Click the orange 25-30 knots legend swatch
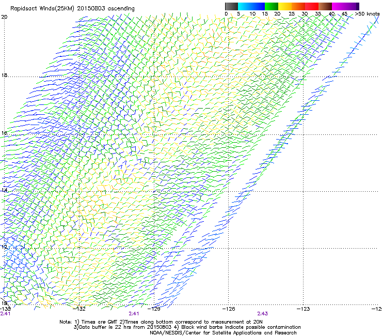The height and width of the screenshot is (336, 382). coord(298,6)
